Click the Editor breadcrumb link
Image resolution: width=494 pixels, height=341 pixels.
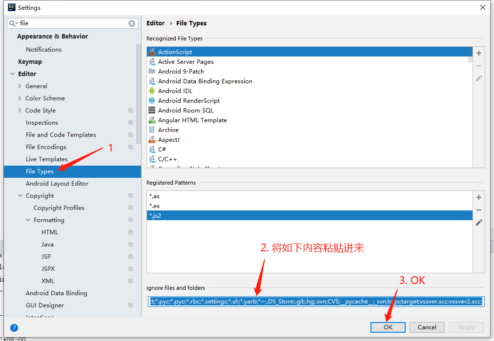[155, 23]
